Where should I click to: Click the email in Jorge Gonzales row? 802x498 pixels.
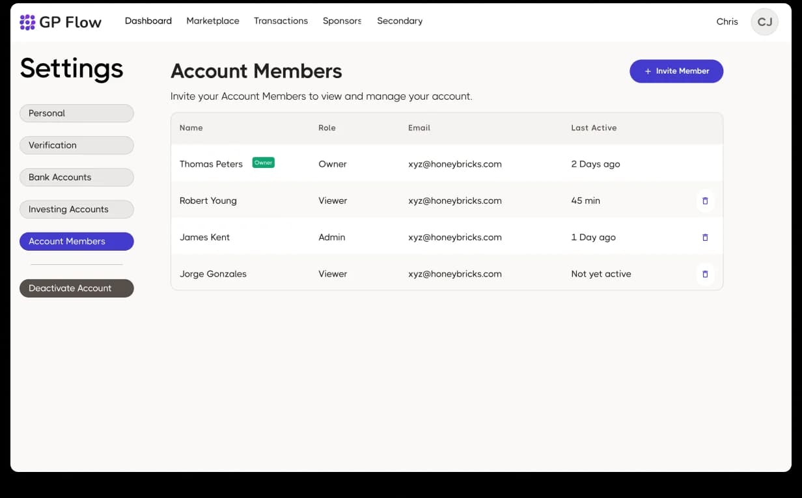455,274
